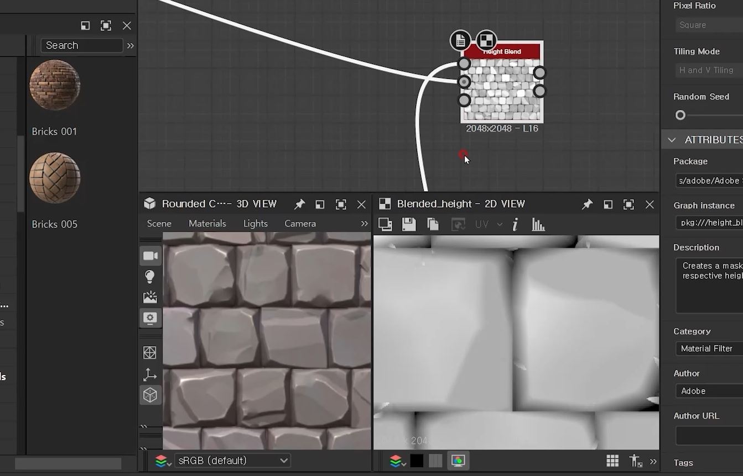The width and height of the screenshot is (743, 476).
Task: Click the info icon in 2D view toolbar
Action: pyautogui.click(x=515, y=224)
